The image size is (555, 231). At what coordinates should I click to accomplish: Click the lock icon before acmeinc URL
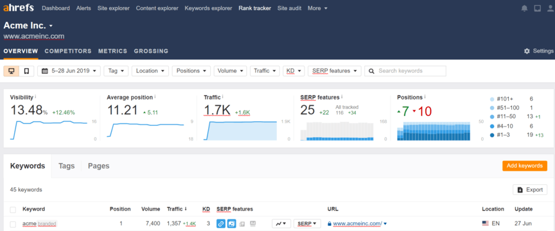click(x=330, y=223)
